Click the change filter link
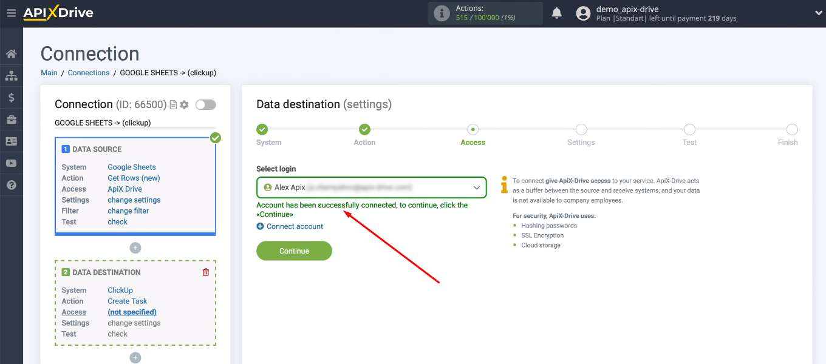 [128, 211]
